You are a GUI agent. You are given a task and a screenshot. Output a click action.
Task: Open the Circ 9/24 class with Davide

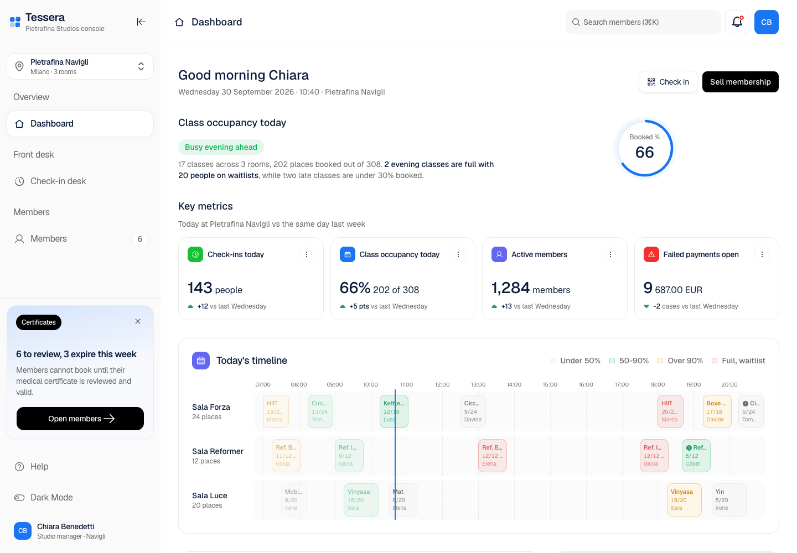point(473,411)
